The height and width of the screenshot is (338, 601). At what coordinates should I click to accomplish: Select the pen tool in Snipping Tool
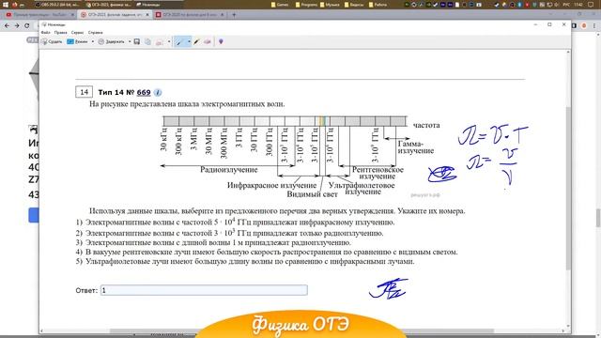click(x=179, y=41)
